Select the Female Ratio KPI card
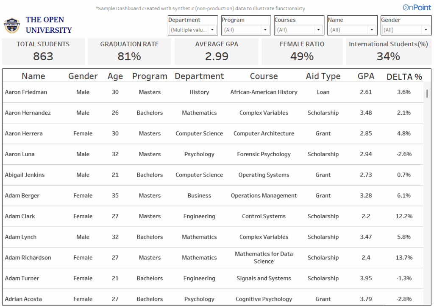Image resolution: width=434 pixels, height=307 pixels. (302, 51)
